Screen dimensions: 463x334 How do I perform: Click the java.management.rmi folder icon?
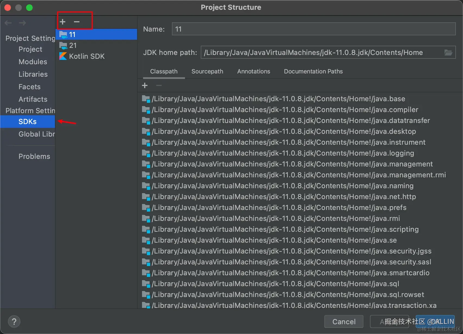(x=146, y=175)
